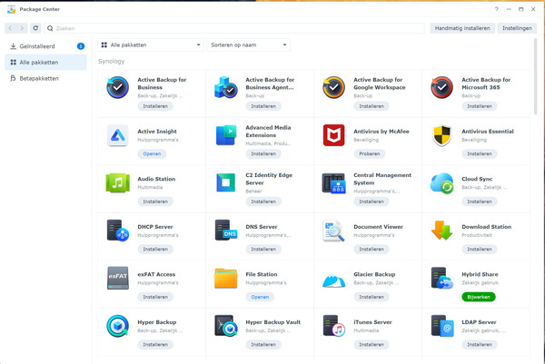The image size is (545, 364).
Task: Click the DHCP Server title
Action: 155,226
